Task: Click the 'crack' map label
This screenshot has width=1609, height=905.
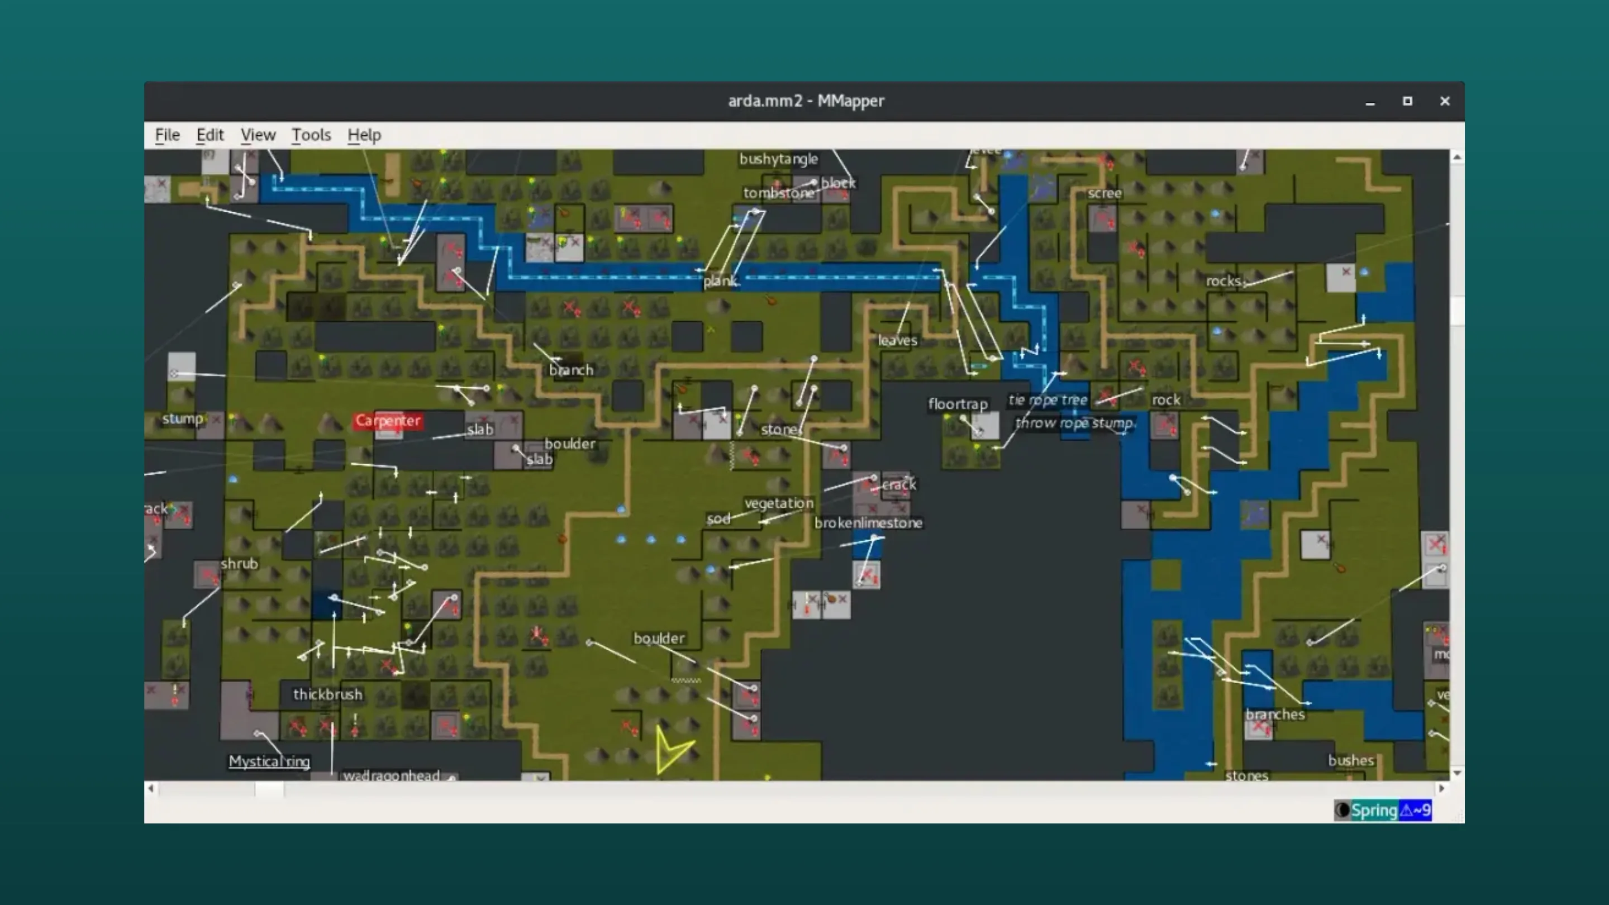Action: click(899, 485)
